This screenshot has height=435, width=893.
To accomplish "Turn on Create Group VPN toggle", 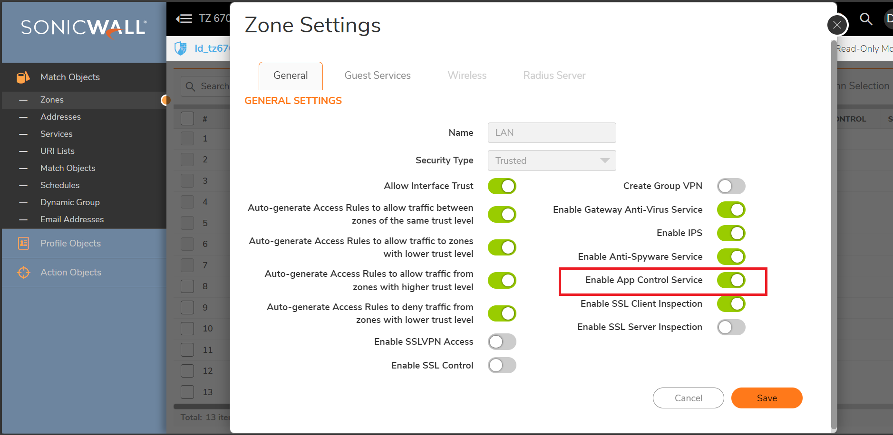I will (731, 186).
